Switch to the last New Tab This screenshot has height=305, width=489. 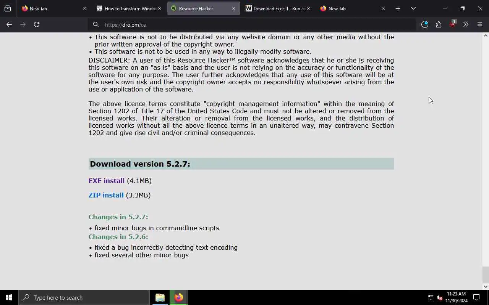coord(353,8)
